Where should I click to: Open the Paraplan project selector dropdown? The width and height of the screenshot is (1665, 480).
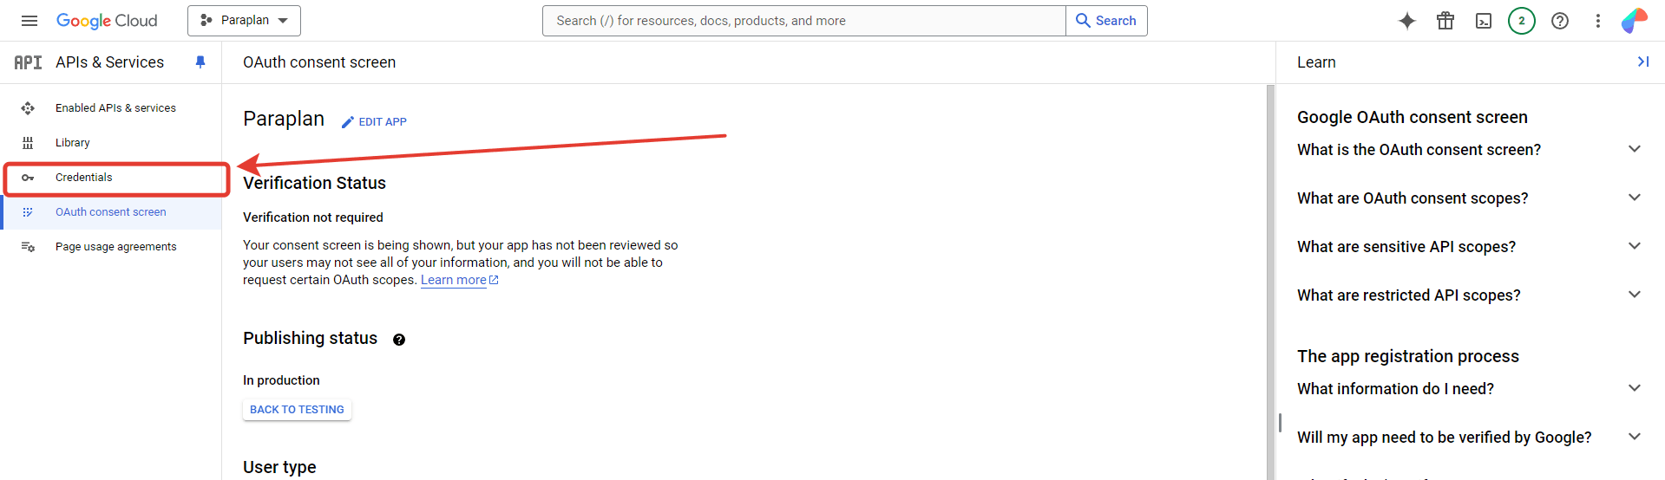tap(244, 21)
